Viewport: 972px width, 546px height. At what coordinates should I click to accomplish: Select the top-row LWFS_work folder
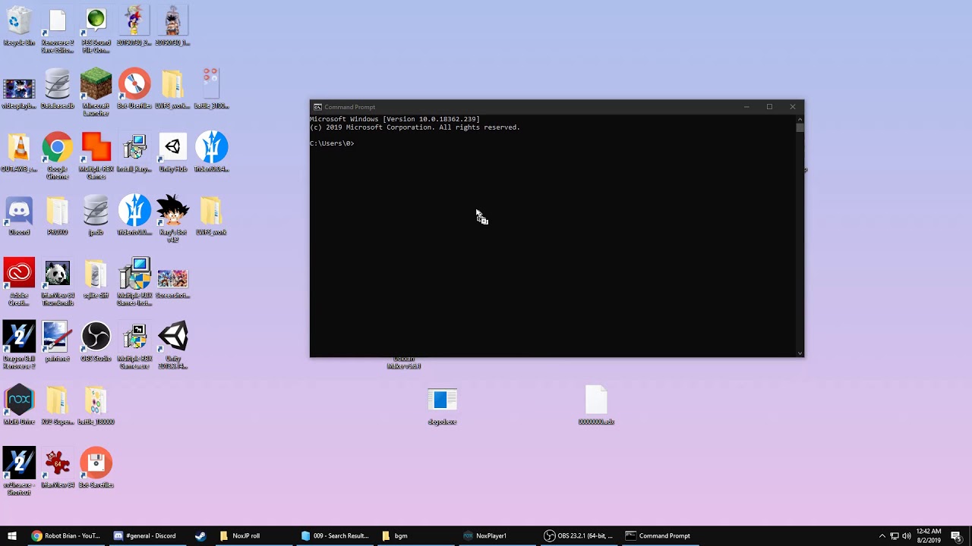pyautogui.click(x=172, y=89)
